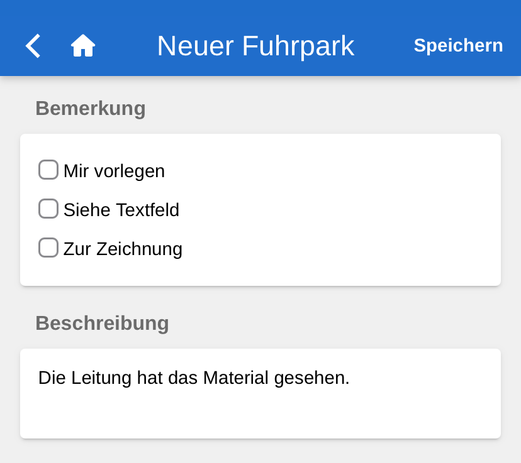The image size is (521, 463).
Task: Click the 'Neuer Fuhrpark' page title
Action: [x=255, y=46]
